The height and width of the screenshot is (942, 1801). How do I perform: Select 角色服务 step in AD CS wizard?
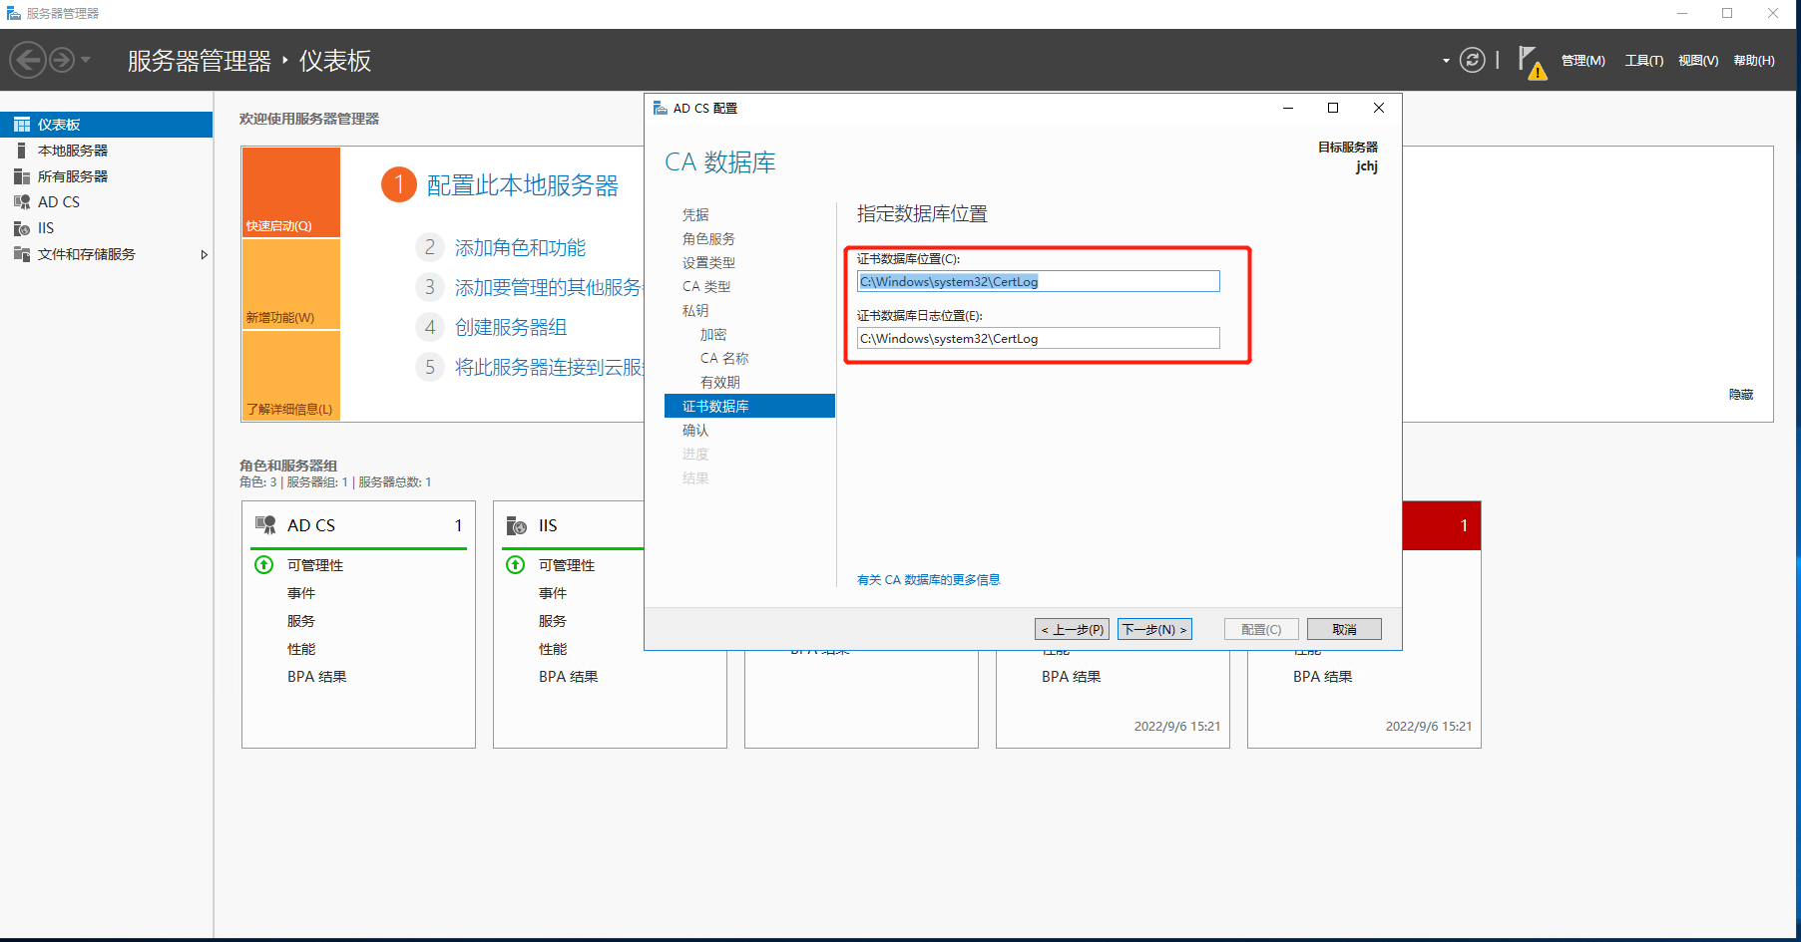(708, 239)
